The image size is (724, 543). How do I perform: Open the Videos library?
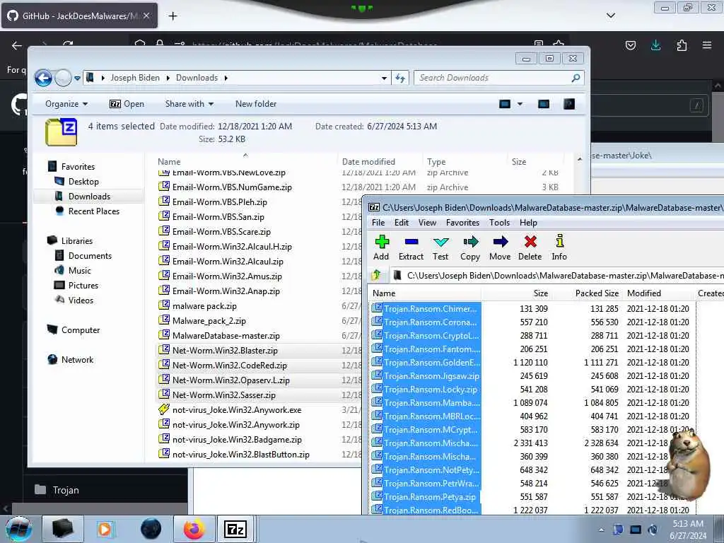point(81,300)
